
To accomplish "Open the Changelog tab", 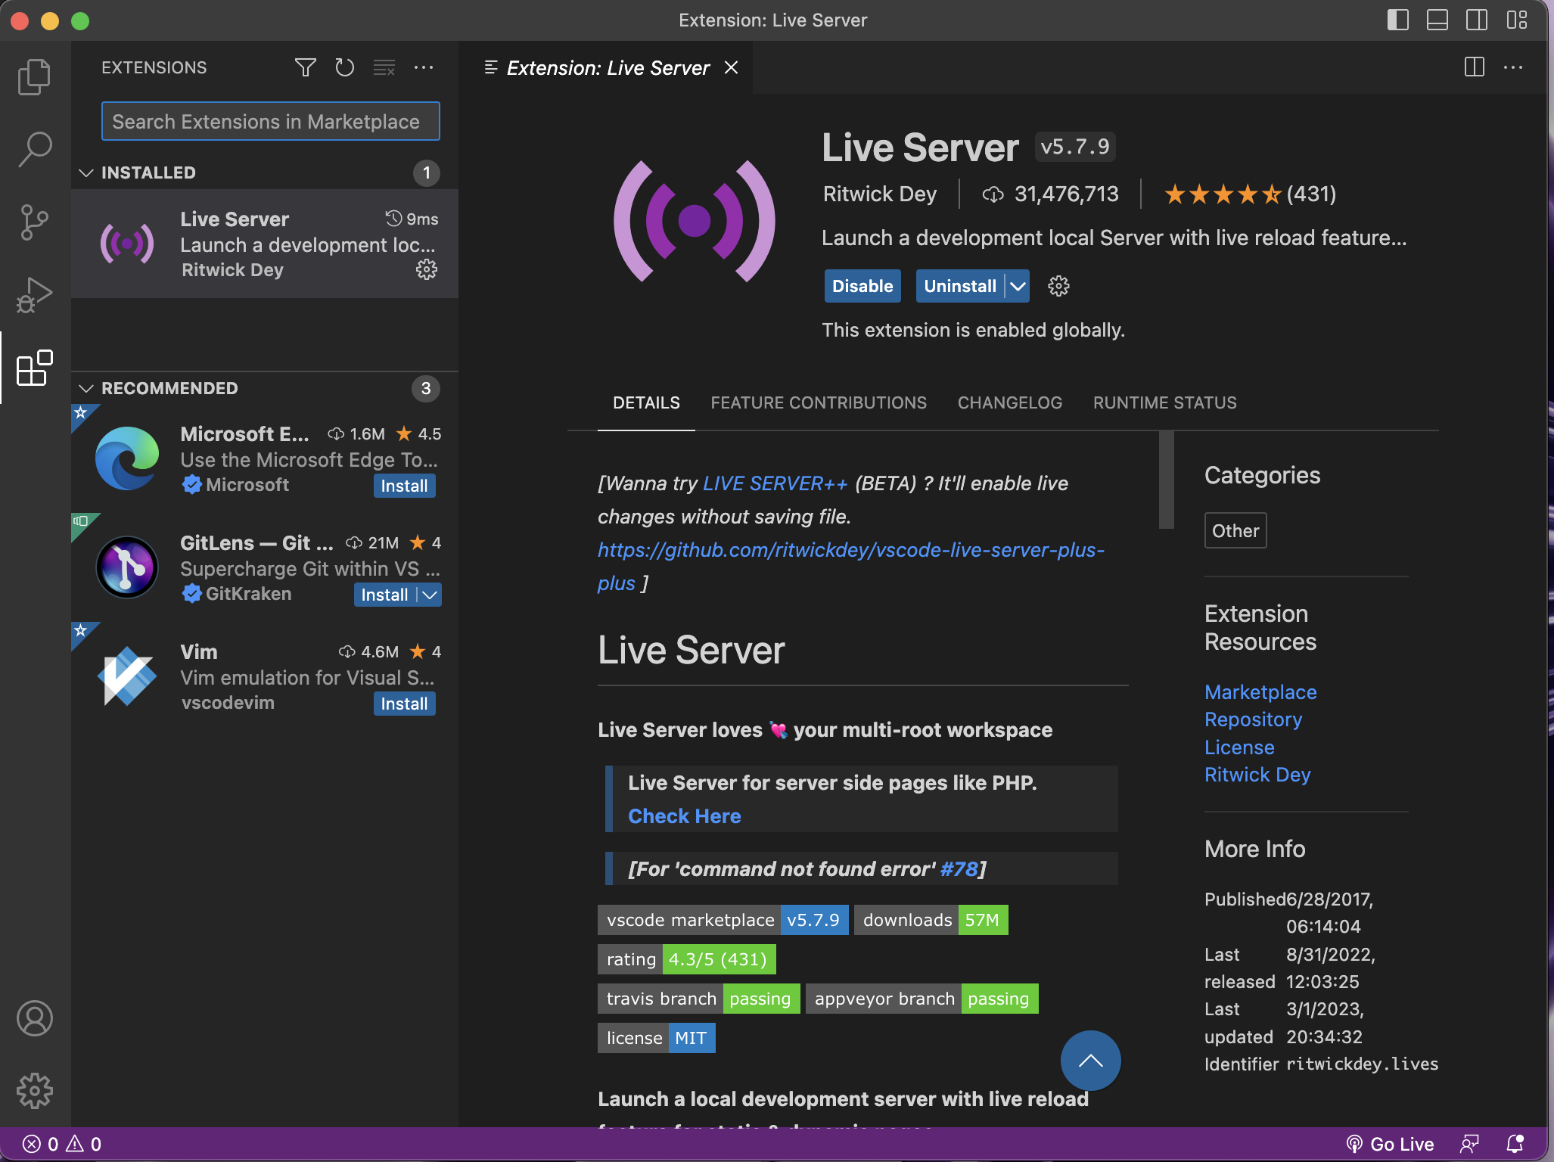I will (1010, 402).
